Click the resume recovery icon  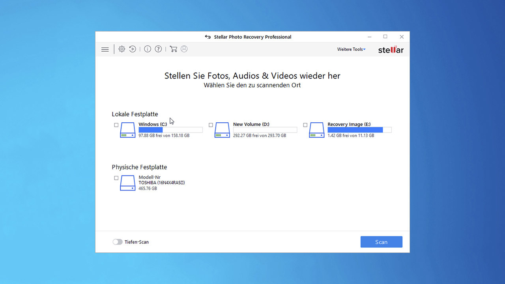133,49
